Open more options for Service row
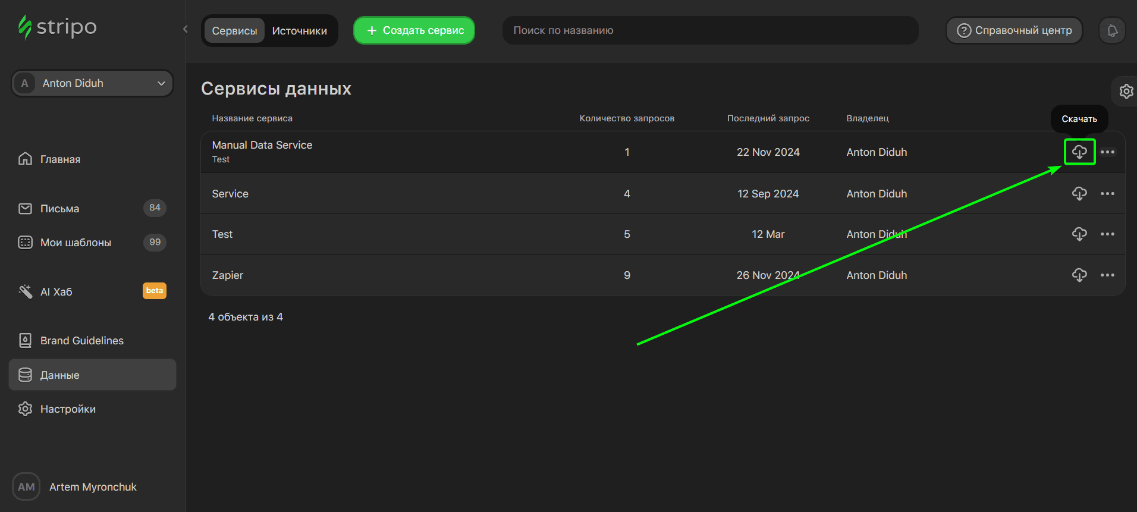Screen dimensions: 1137x512 (1107, 194)
